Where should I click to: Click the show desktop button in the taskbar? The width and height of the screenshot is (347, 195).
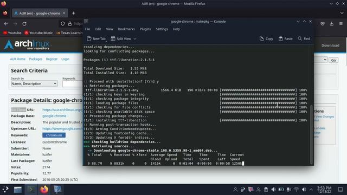(x=340, y=190)
